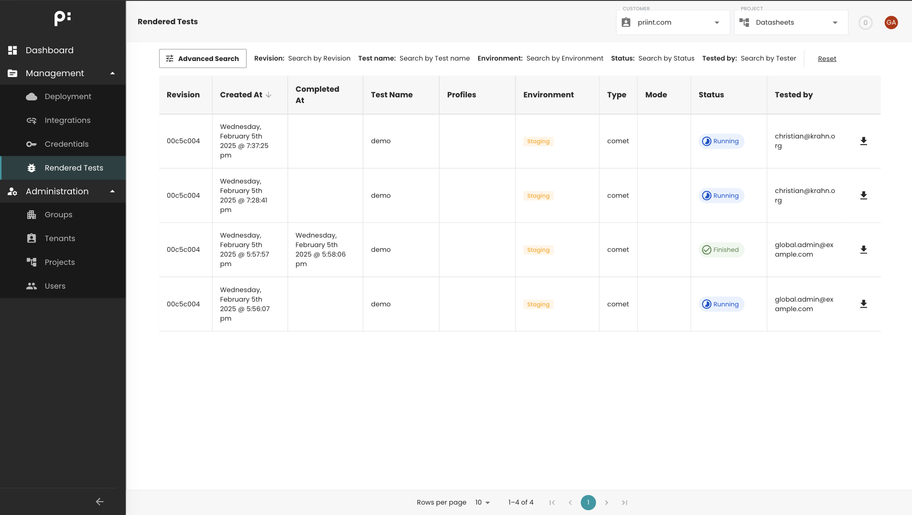Click the Reset link
912x515 pixels.
(827, 59)
